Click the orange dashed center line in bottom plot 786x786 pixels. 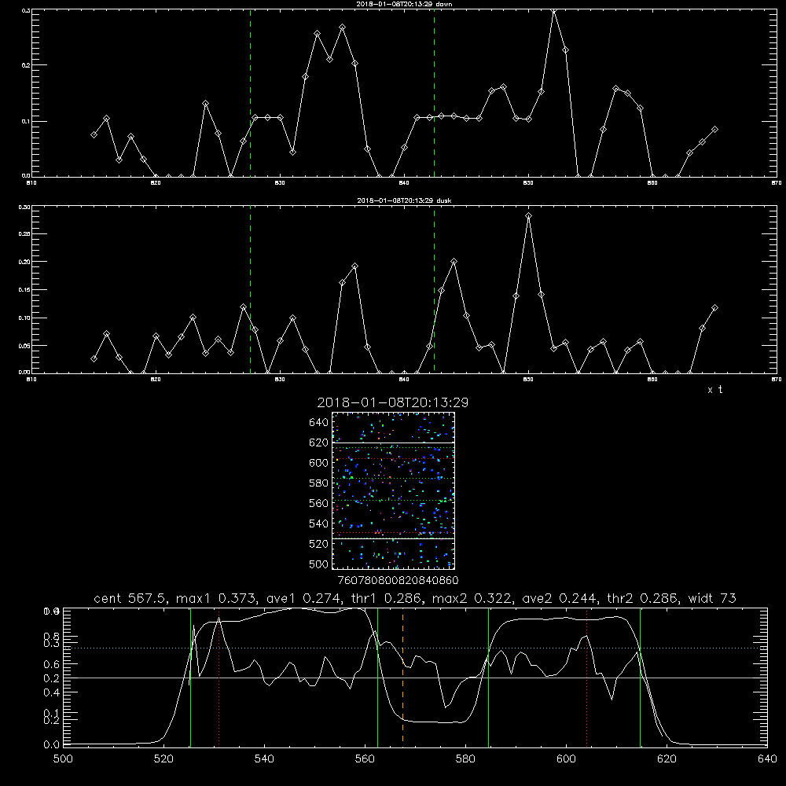click(402, 677)
